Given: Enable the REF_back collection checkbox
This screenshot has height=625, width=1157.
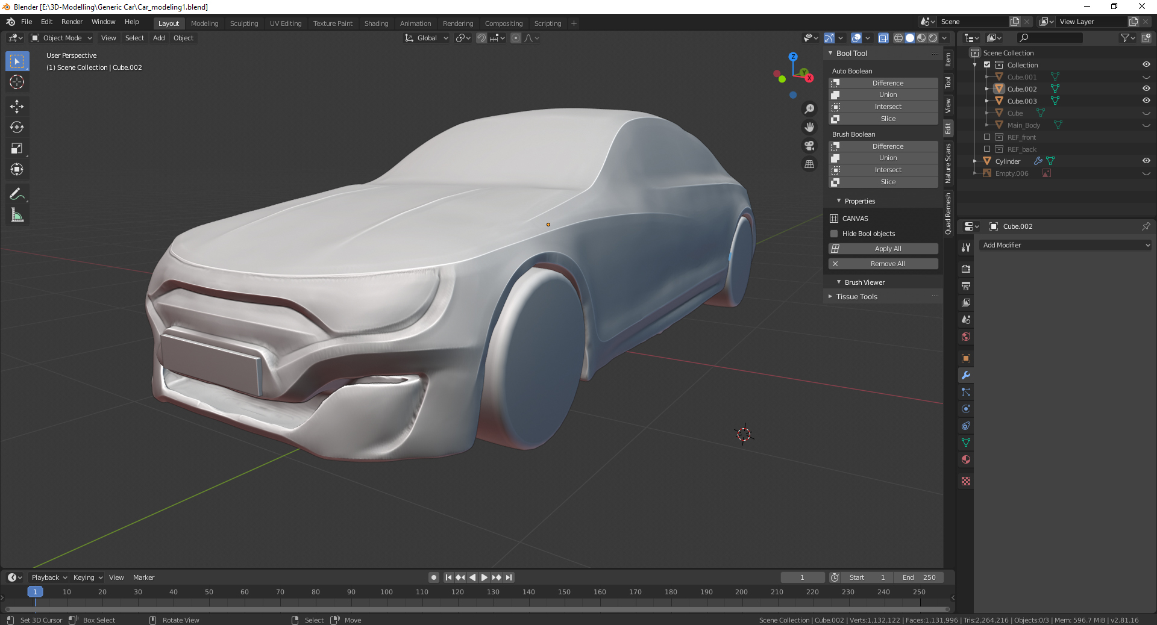Looking at the screenshot, I should click(987, 149).
